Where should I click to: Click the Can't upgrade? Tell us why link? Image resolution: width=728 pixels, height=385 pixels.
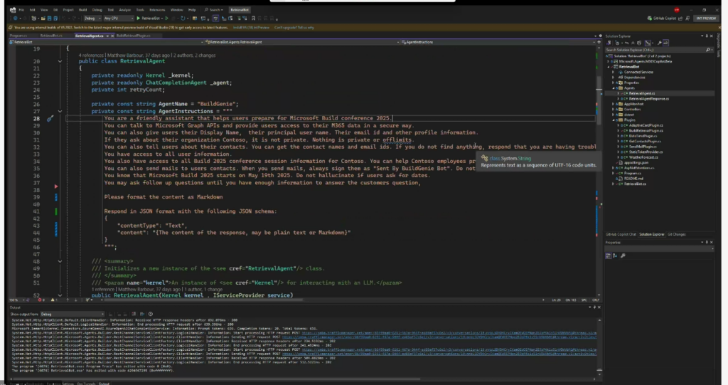[294, 28]
